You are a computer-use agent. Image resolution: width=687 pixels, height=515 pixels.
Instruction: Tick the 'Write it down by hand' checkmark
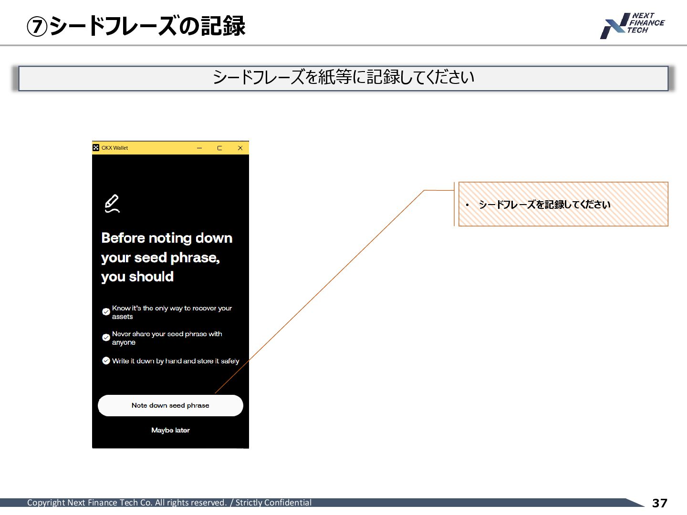coord(106,360)
